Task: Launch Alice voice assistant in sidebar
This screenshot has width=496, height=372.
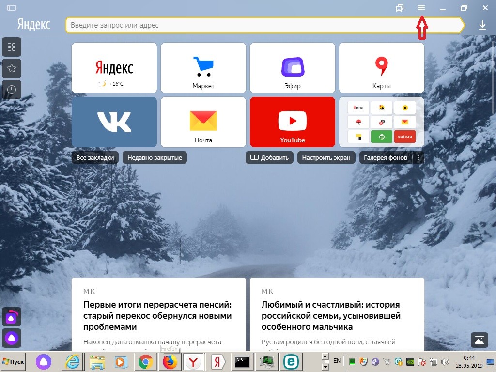Action: click(12, 337)
